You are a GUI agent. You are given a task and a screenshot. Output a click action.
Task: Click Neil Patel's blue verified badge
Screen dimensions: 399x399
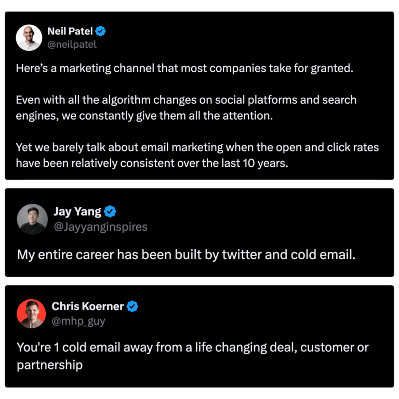101,31
